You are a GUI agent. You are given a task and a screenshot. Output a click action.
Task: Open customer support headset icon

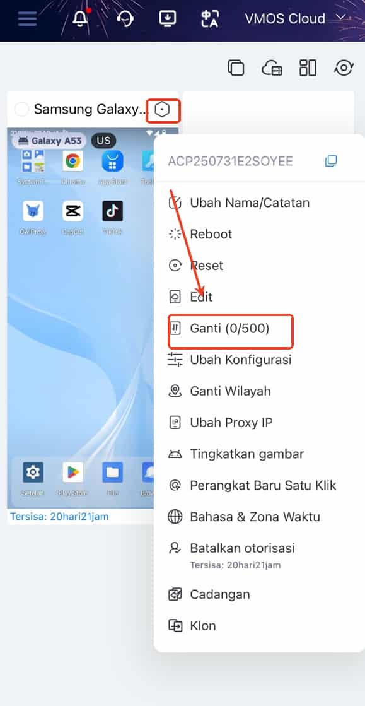coord(125,18)
